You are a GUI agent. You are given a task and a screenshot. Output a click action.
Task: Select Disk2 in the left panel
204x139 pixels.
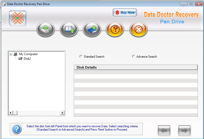27,59
